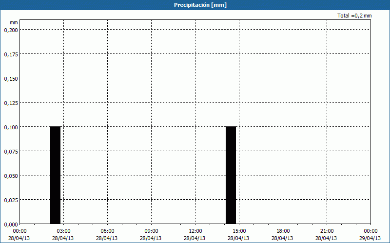
Task: Click the 0,125 y-axis label
Action: point(11,103)
